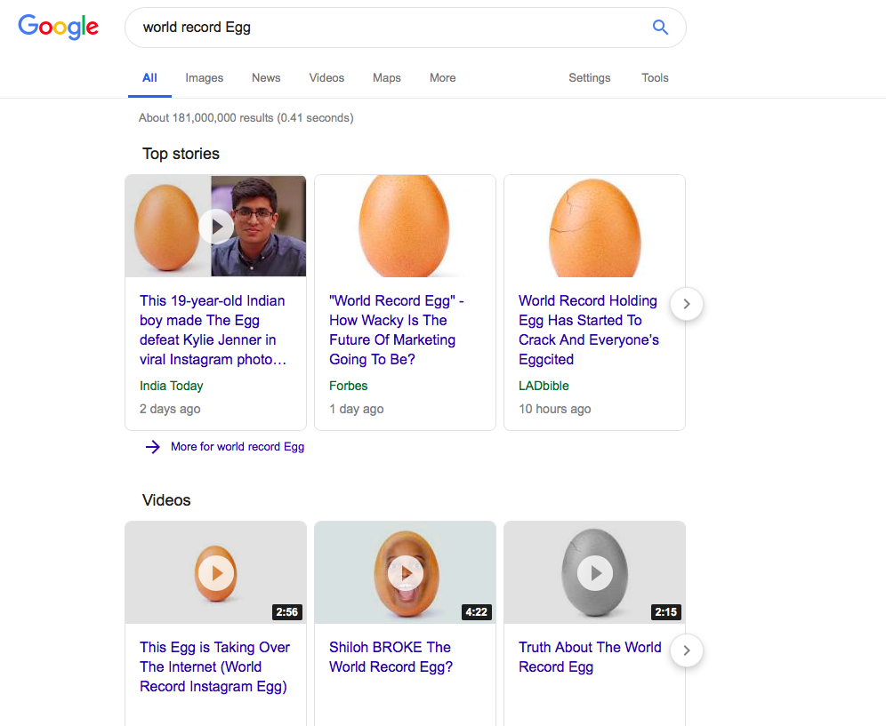Viewport: 886px width, 726px height.
Task: Click the right chevron on the Videos carousel
Action: pos(686,650)
